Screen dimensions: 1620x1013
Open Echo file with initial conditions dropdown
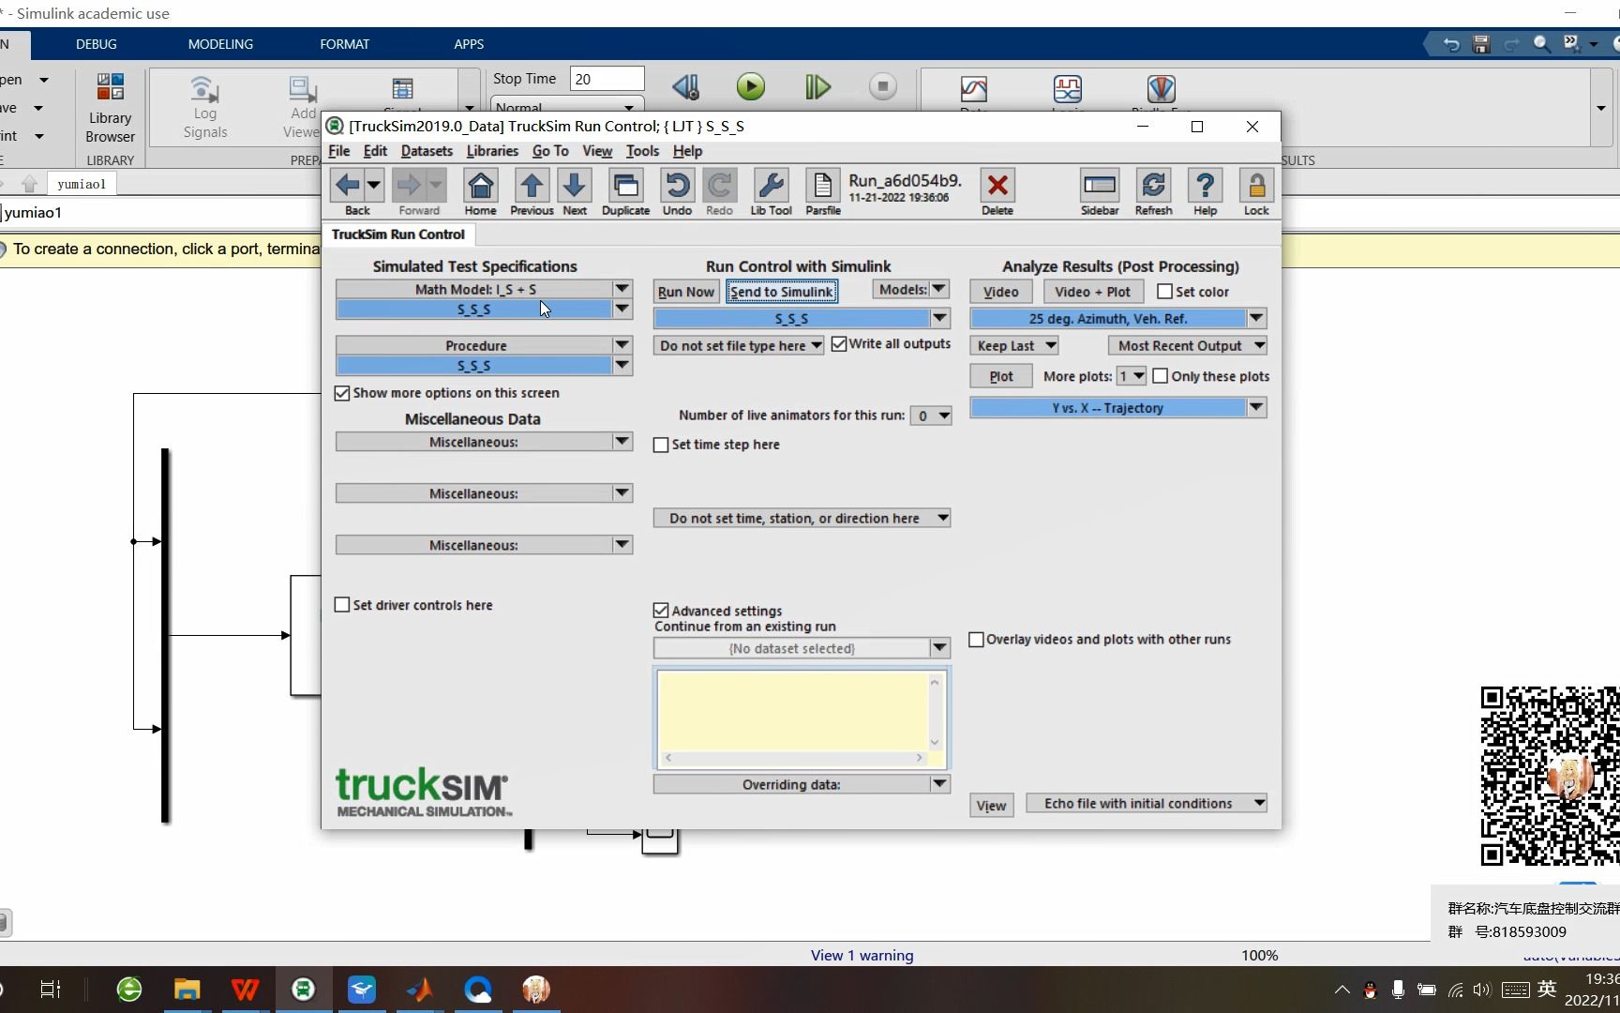(1147, 804)
